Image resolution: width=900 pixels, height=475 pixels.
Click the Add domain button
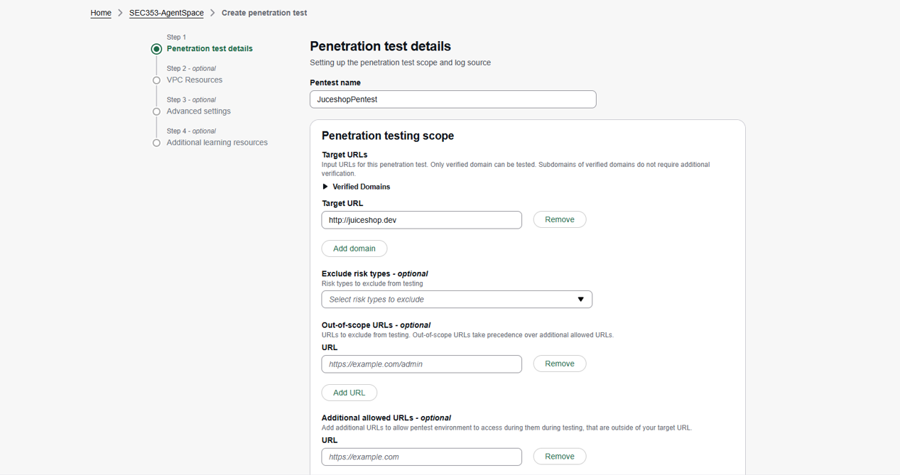pos(354,249)
